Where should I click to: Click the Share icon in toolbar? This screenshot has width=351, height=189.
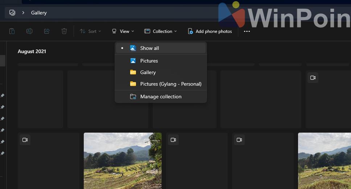(x=47, y=31)
